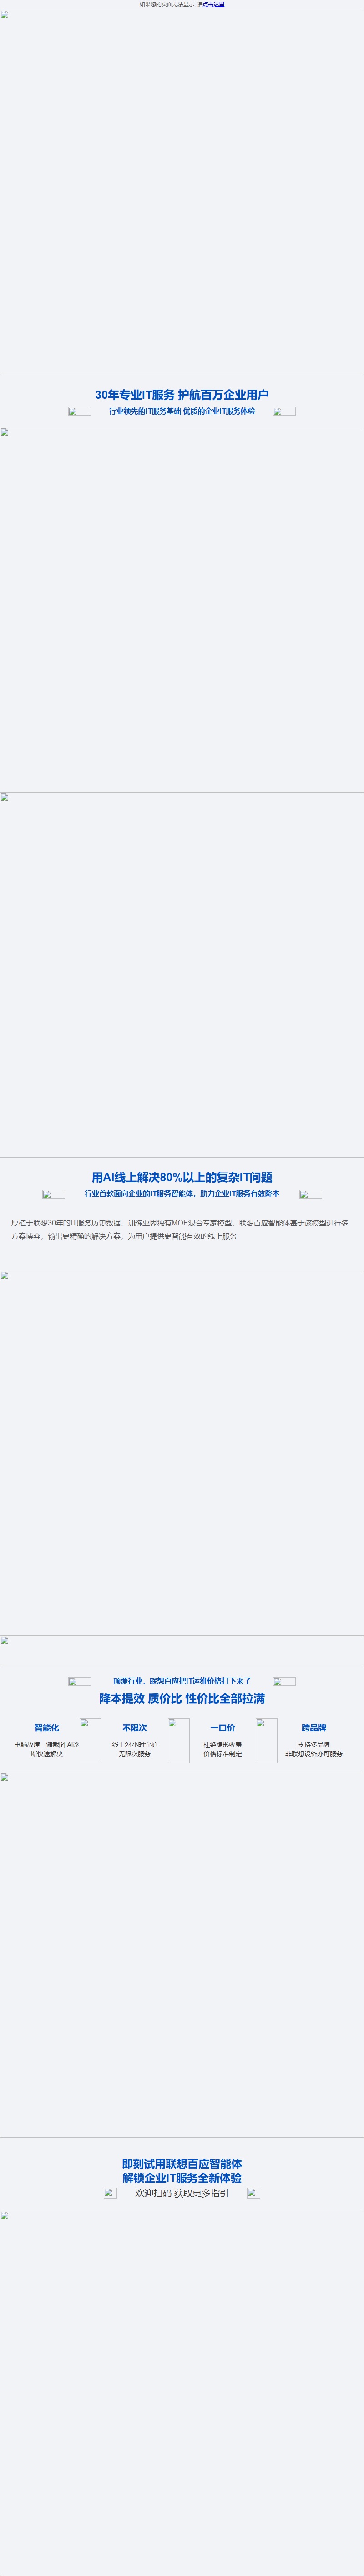The width and height of the screenshot is (364, 2576).
Task: Select the 智能化 feature title
Action: point(47,1727)
